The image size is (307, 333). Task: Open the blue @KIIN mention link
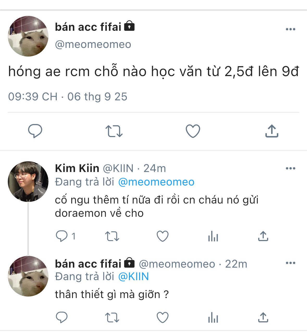coord(134,276)
